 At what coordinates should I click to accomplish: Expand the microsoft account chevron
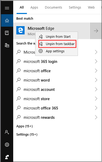[96, 89]
